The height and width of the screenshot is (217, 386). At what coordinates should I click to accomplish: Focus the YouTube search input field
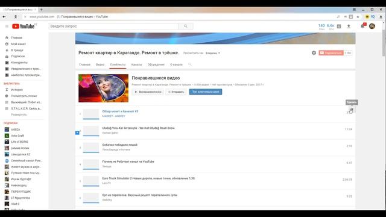(113, 26)
